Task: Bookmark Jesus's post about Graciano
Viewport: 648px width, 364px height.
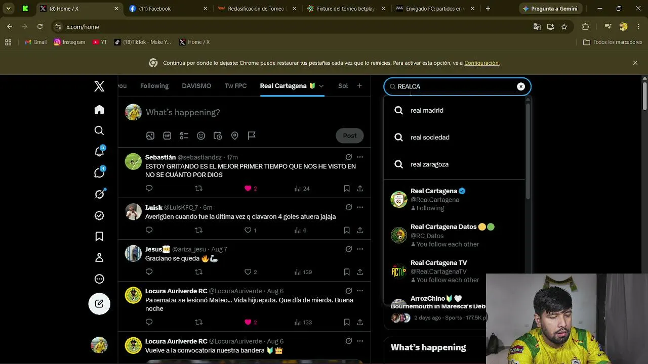Action: point(347,271)
